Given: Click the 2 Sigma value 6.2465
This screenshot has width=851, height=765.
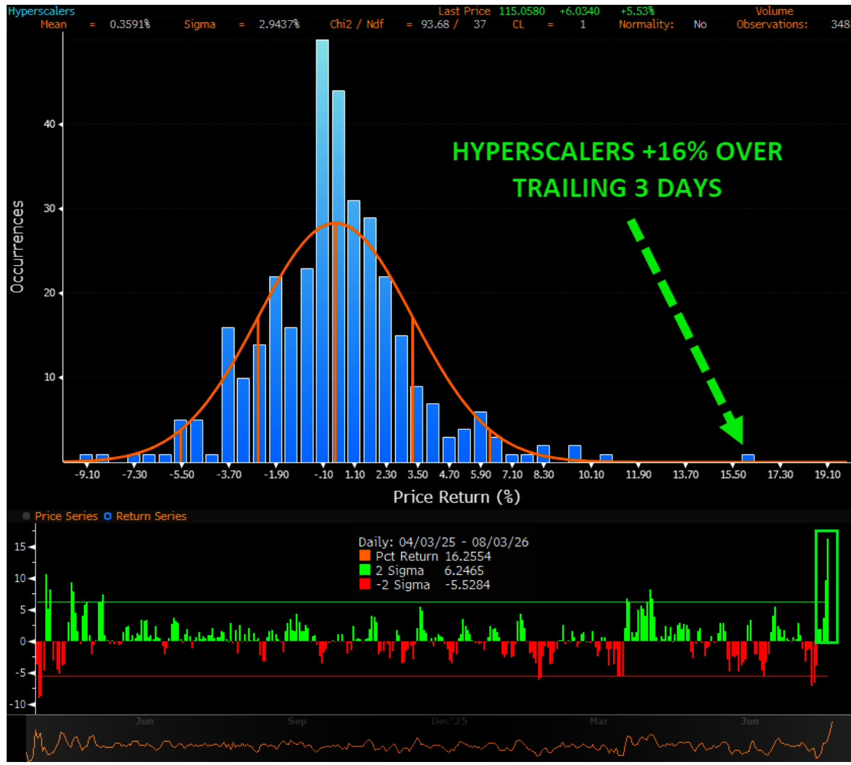Looking at the screenshot, I should click(x=464, y=571).
